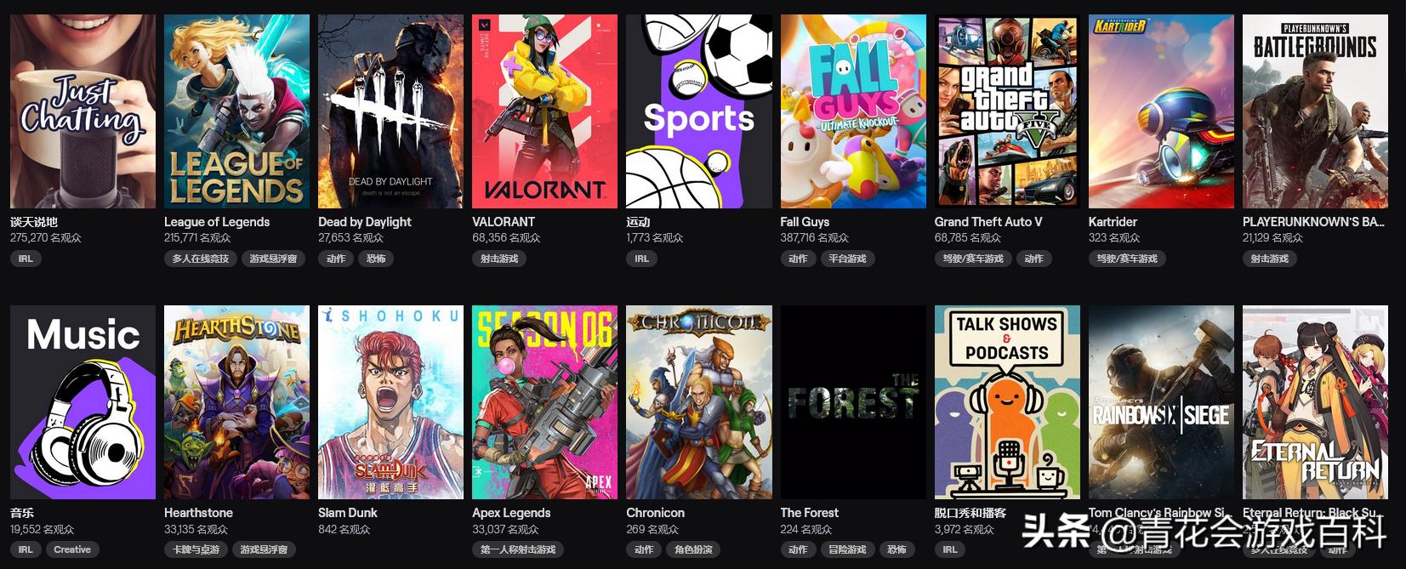
Task: Open the Talk Shows & Podcasts cover
Action: pos(1007,402)
